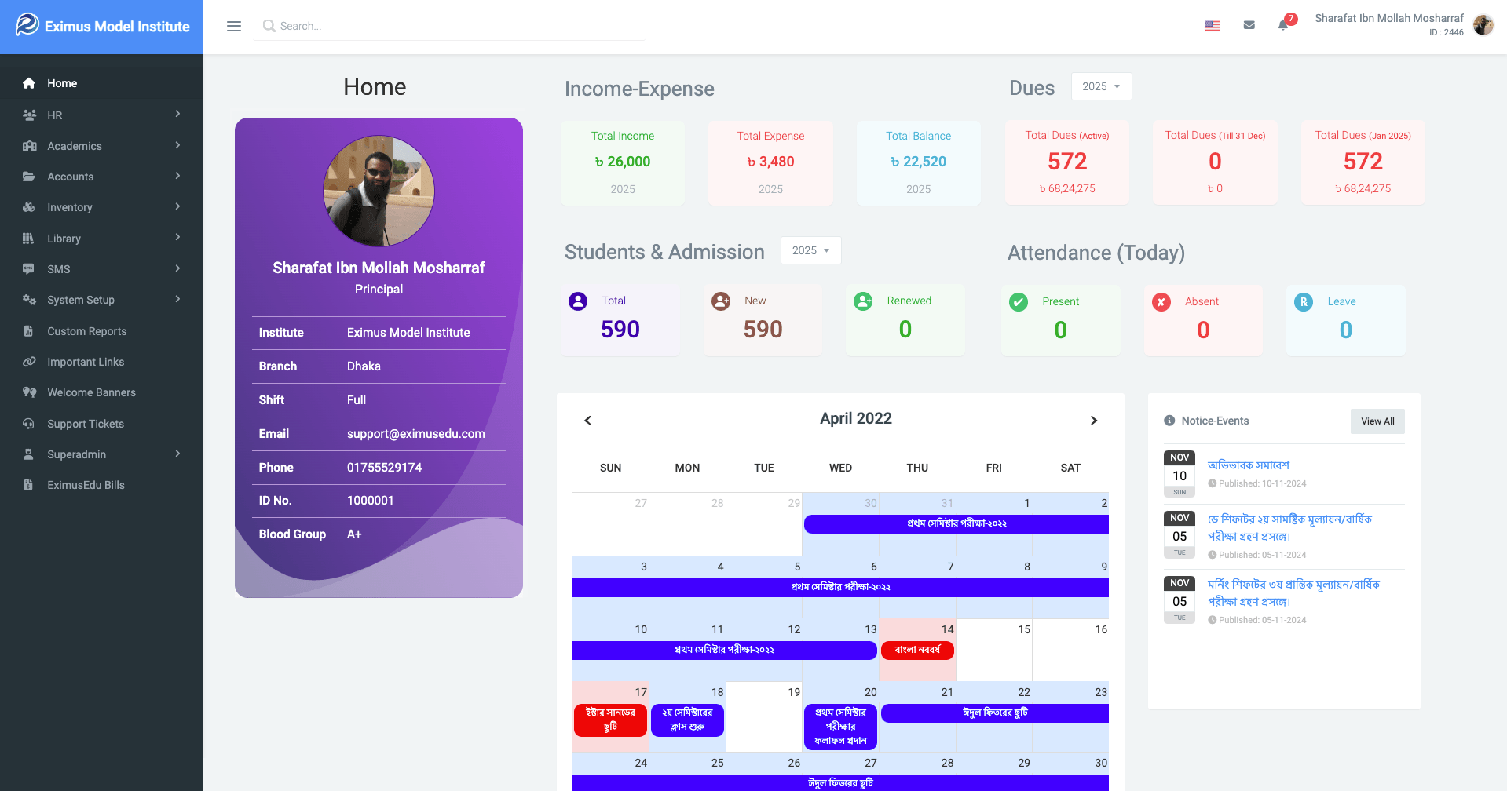Go to previous month in calendar
The height and width of the screenshot is (791, 1507).
587,421
